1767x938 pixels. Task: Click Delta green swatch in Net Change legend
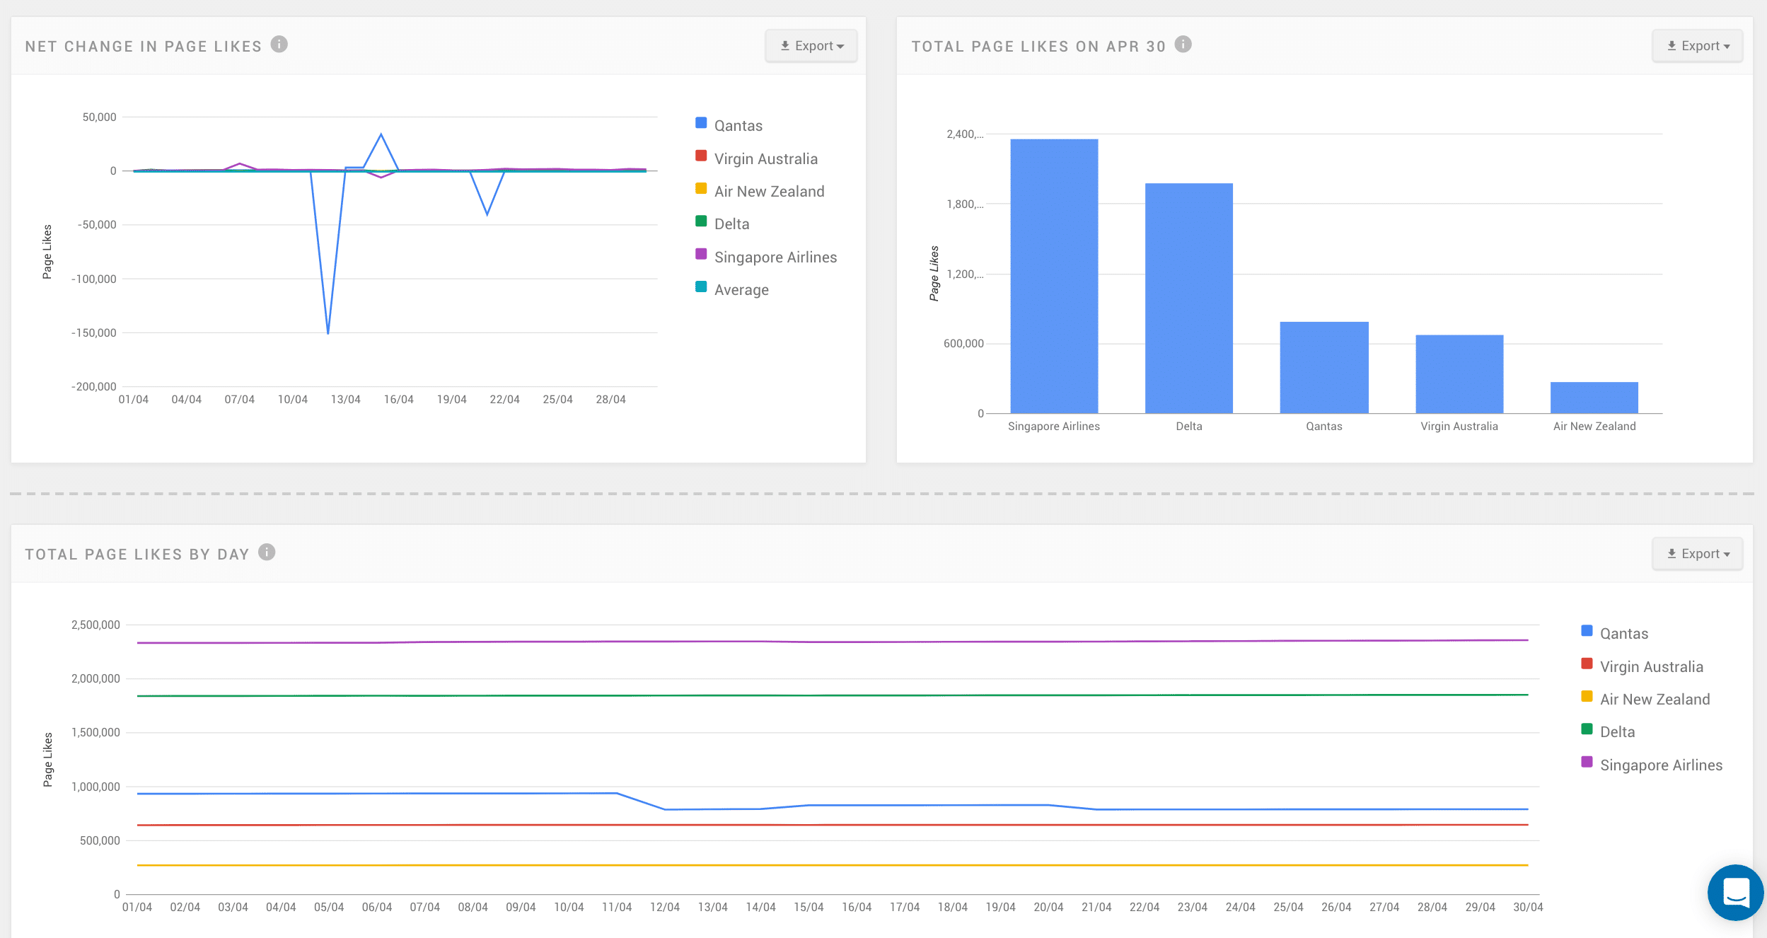(701, 221)
